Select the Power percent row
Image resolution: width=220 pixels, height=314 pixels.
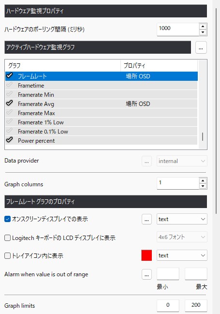pos(101,140)
